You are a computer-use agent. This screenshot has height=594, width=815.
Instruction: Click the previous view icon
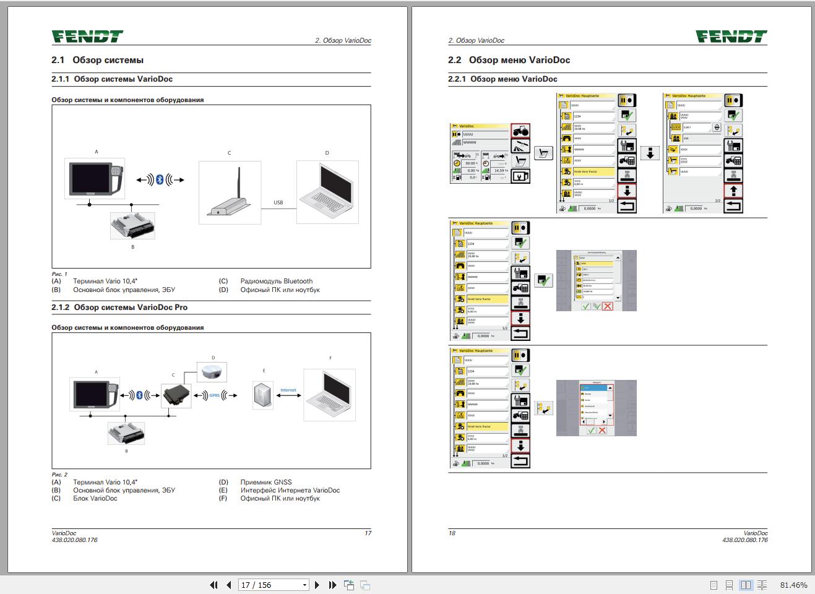pyautogui.click(x=349, y=585)
